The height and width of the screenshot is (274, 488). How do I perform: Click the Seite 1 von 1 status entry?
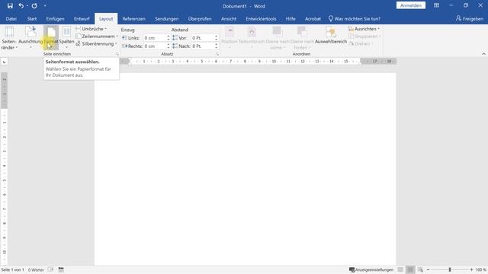[x=12, y=269]
